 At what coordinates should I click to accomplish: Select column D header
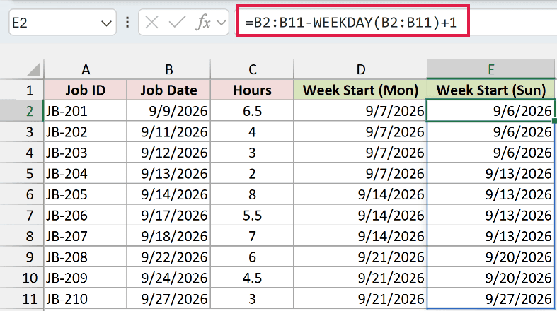pyautogui.click(x=360, y=69)
